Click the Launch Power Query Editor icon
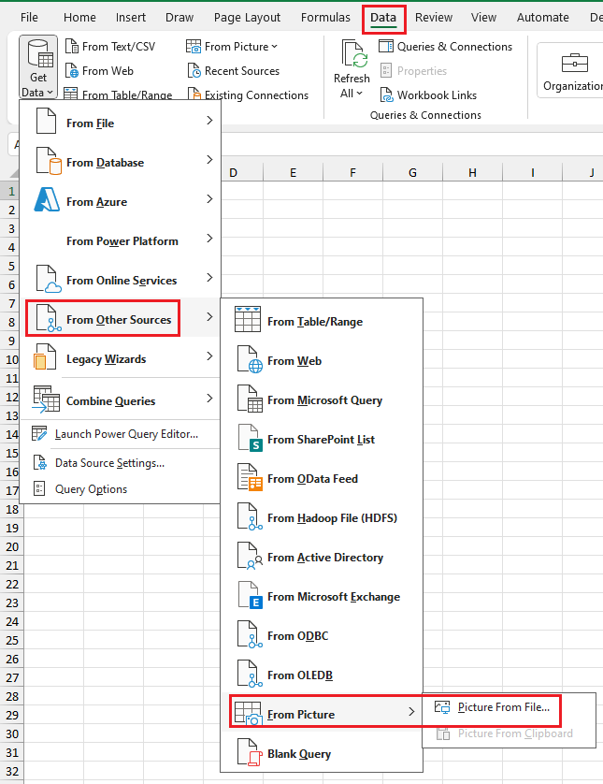The height and width of the screenshot is (784, 603). [x=39, y=433]
